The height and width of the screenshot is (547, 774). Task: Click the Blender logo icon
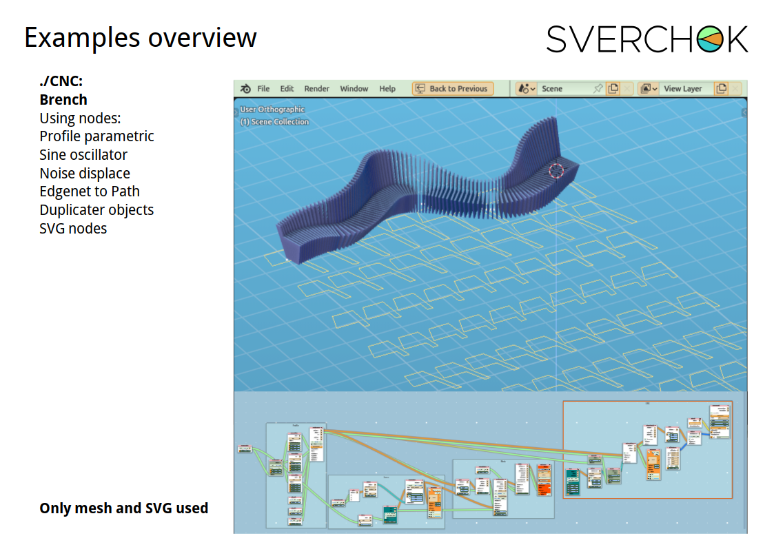point(245,89)
